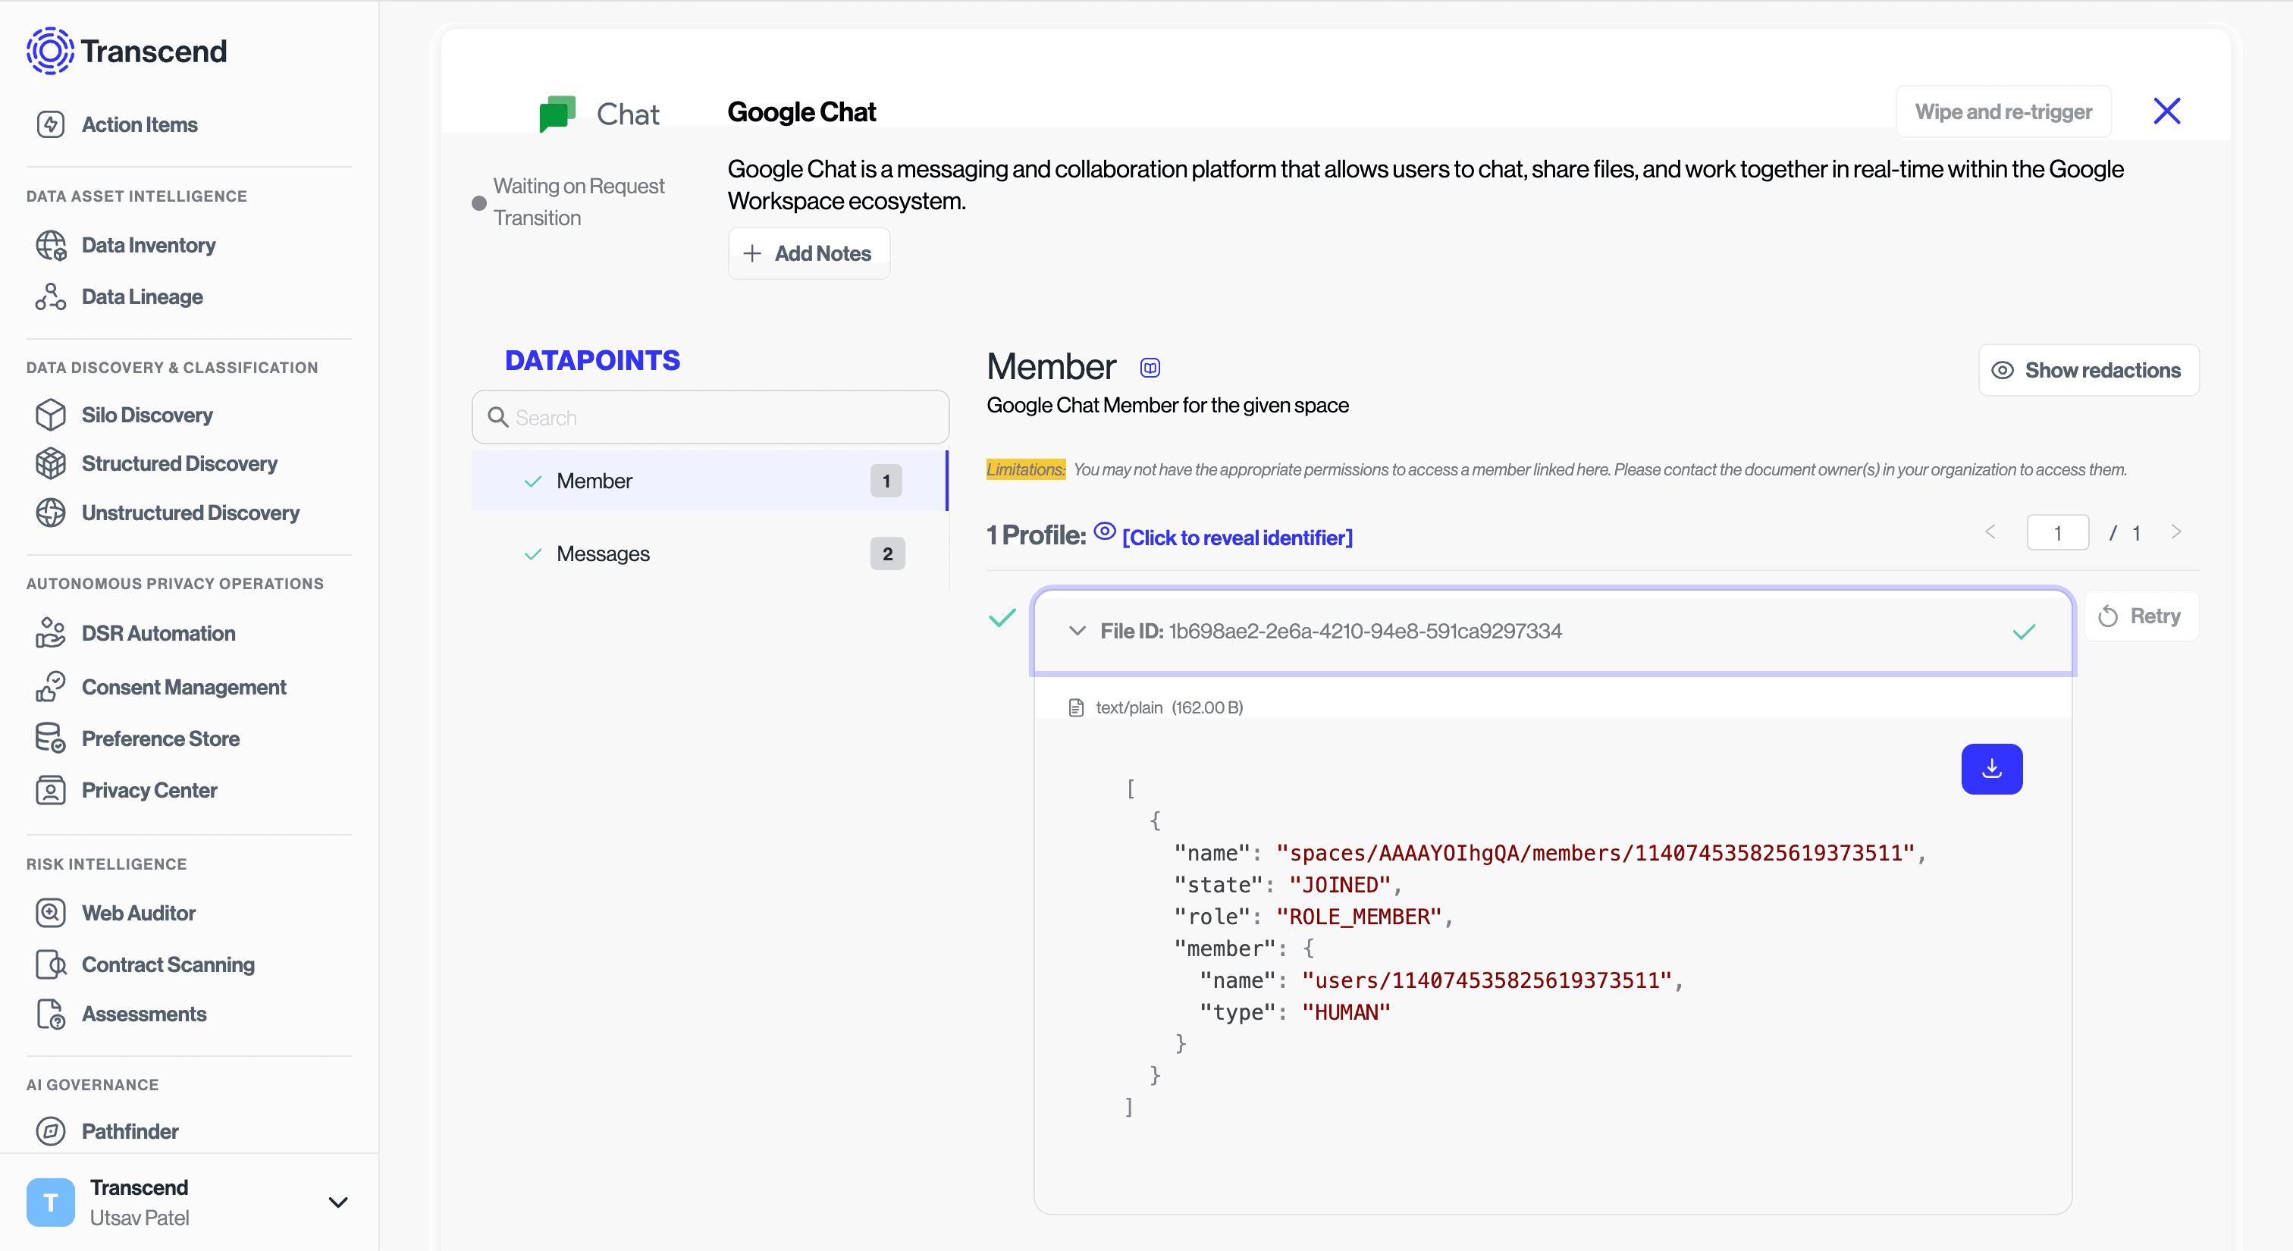Open Web Auditor page
2293x1251 pixels.
(x=138, y=913)
